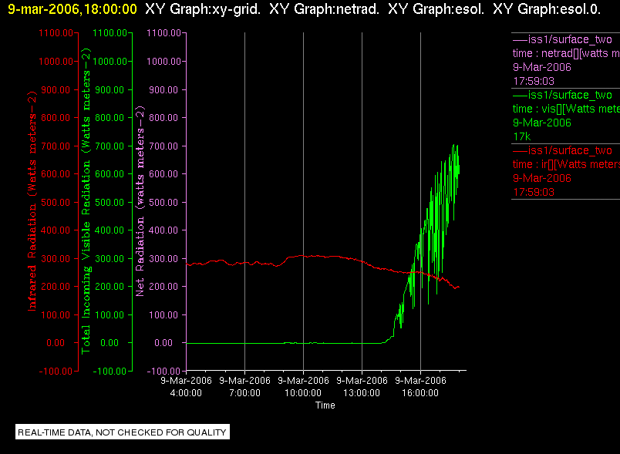
Task: Click the XY Graph:esol title label
Action: pos(436,9)
